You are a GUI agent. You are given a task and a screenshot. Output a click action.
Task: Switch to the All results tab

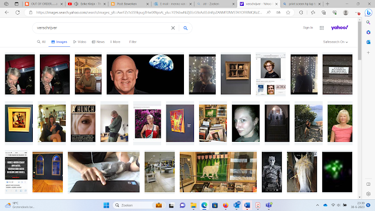(x=42, y=42)
